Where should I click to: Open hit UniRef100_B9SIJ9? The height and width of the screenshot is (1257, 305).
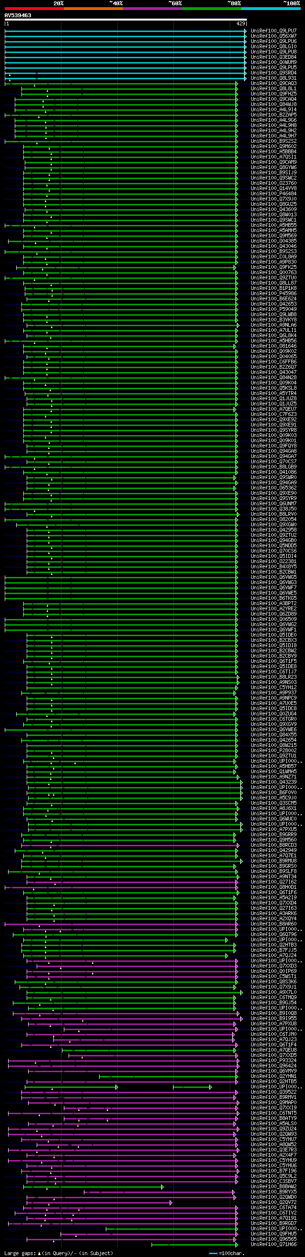(x=274, y=173)
